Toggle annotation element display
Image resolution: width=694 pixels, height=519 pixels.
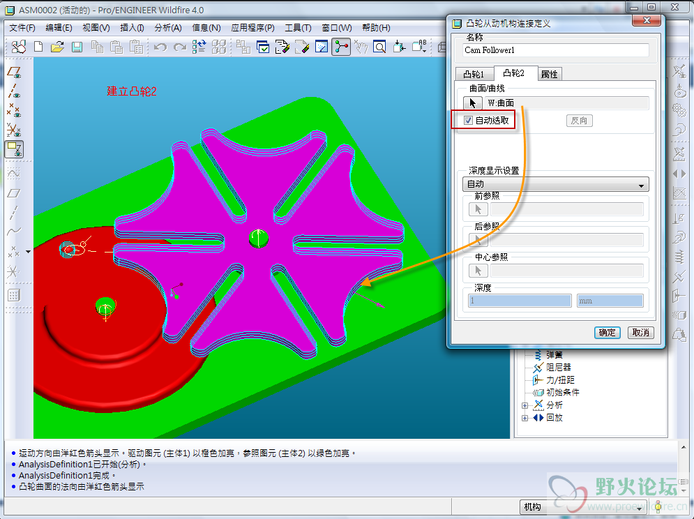(x=14, y=149)
